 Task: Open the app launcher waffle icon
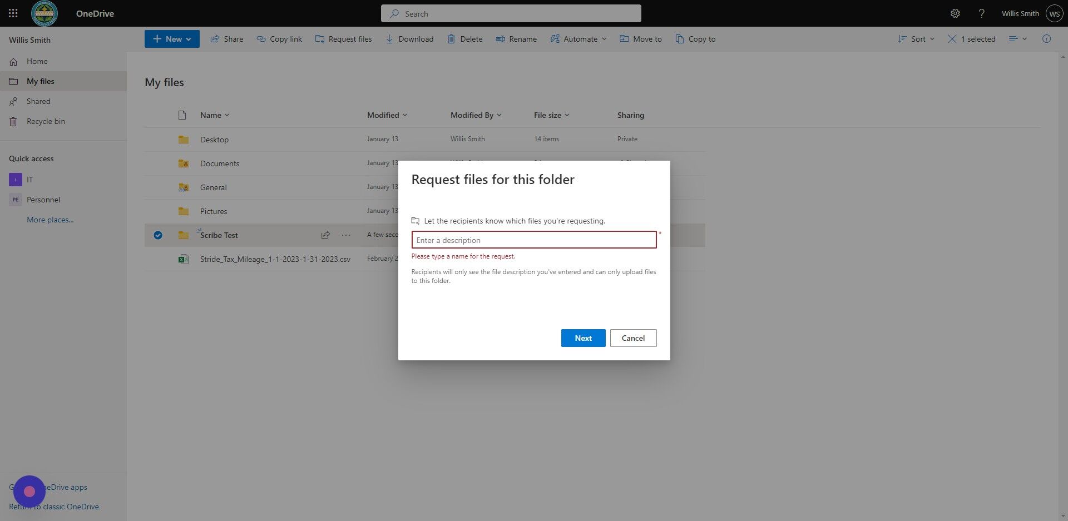(x=13, y=13)
